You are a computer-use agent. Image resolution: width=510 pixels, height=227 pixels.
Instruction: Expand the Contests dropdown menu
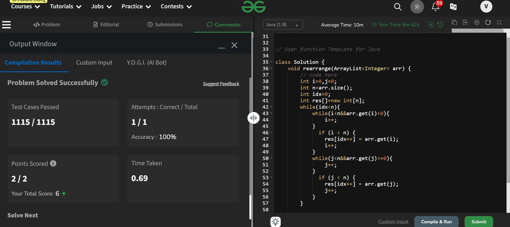pos(176,6)
